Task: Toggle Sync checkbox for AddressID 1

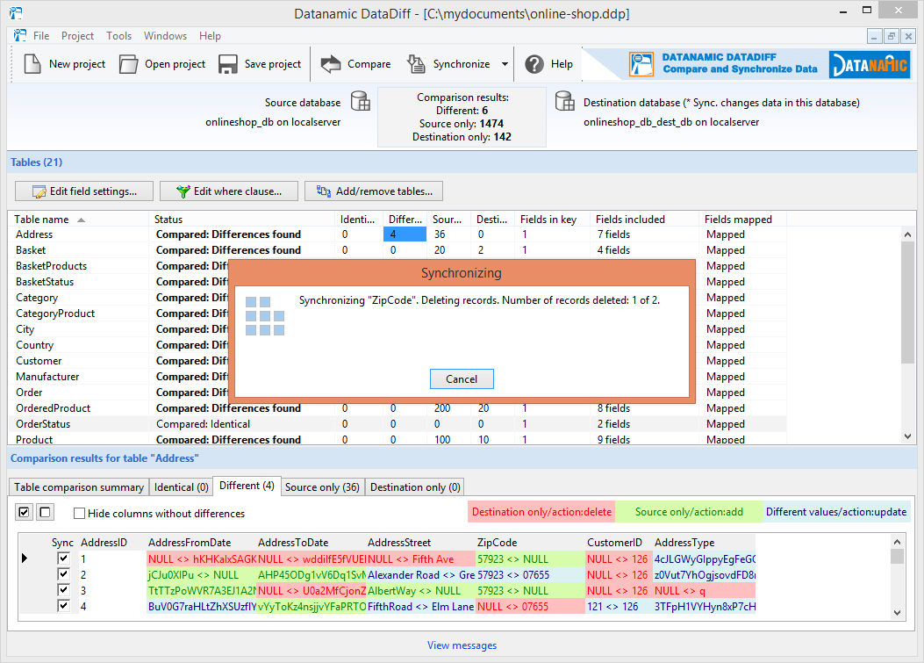Action: (x=64, y=558)
